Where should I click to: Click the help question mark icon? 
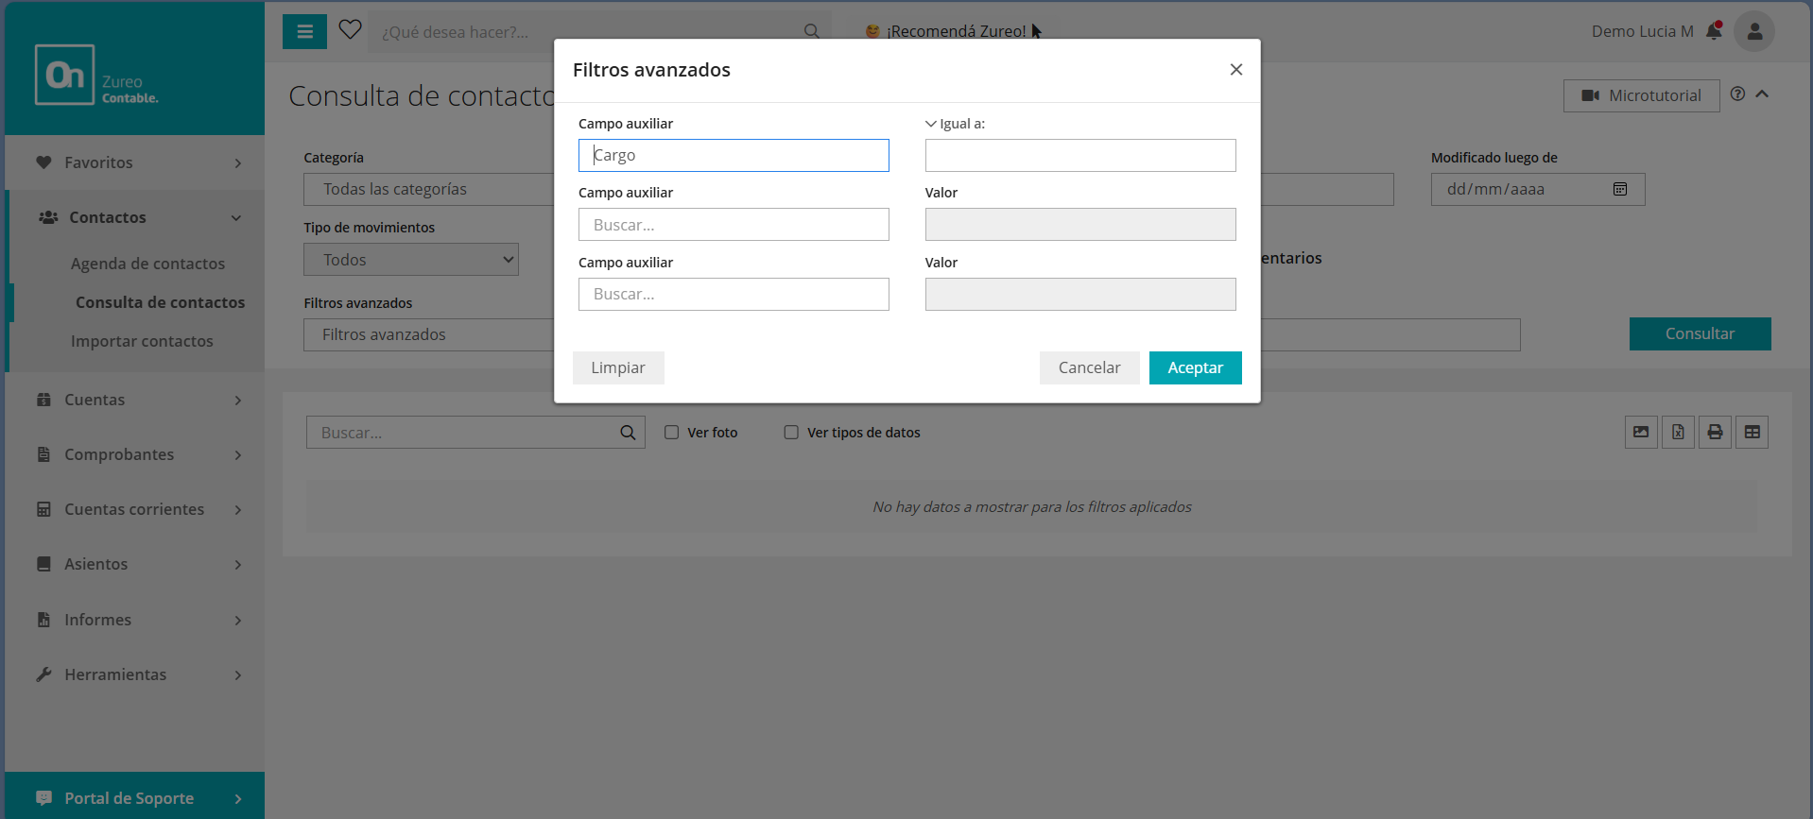tap(1737, 94)
